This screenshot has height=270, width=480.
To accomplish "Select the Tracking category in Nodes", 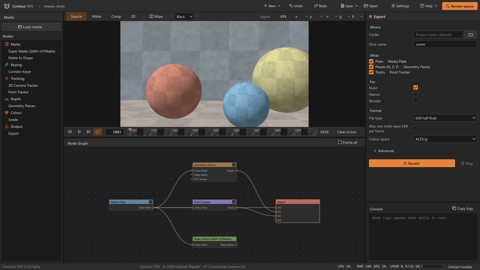I will 31,79.
